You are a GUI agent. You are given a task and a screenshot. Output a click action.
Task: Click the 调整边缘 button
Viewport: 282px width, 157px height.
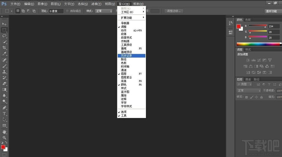[174, 11]
